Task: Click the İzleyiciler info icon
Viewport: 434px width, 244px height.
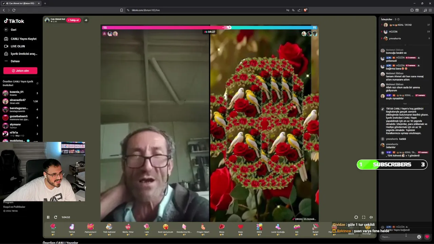Action: click(398, 19)
